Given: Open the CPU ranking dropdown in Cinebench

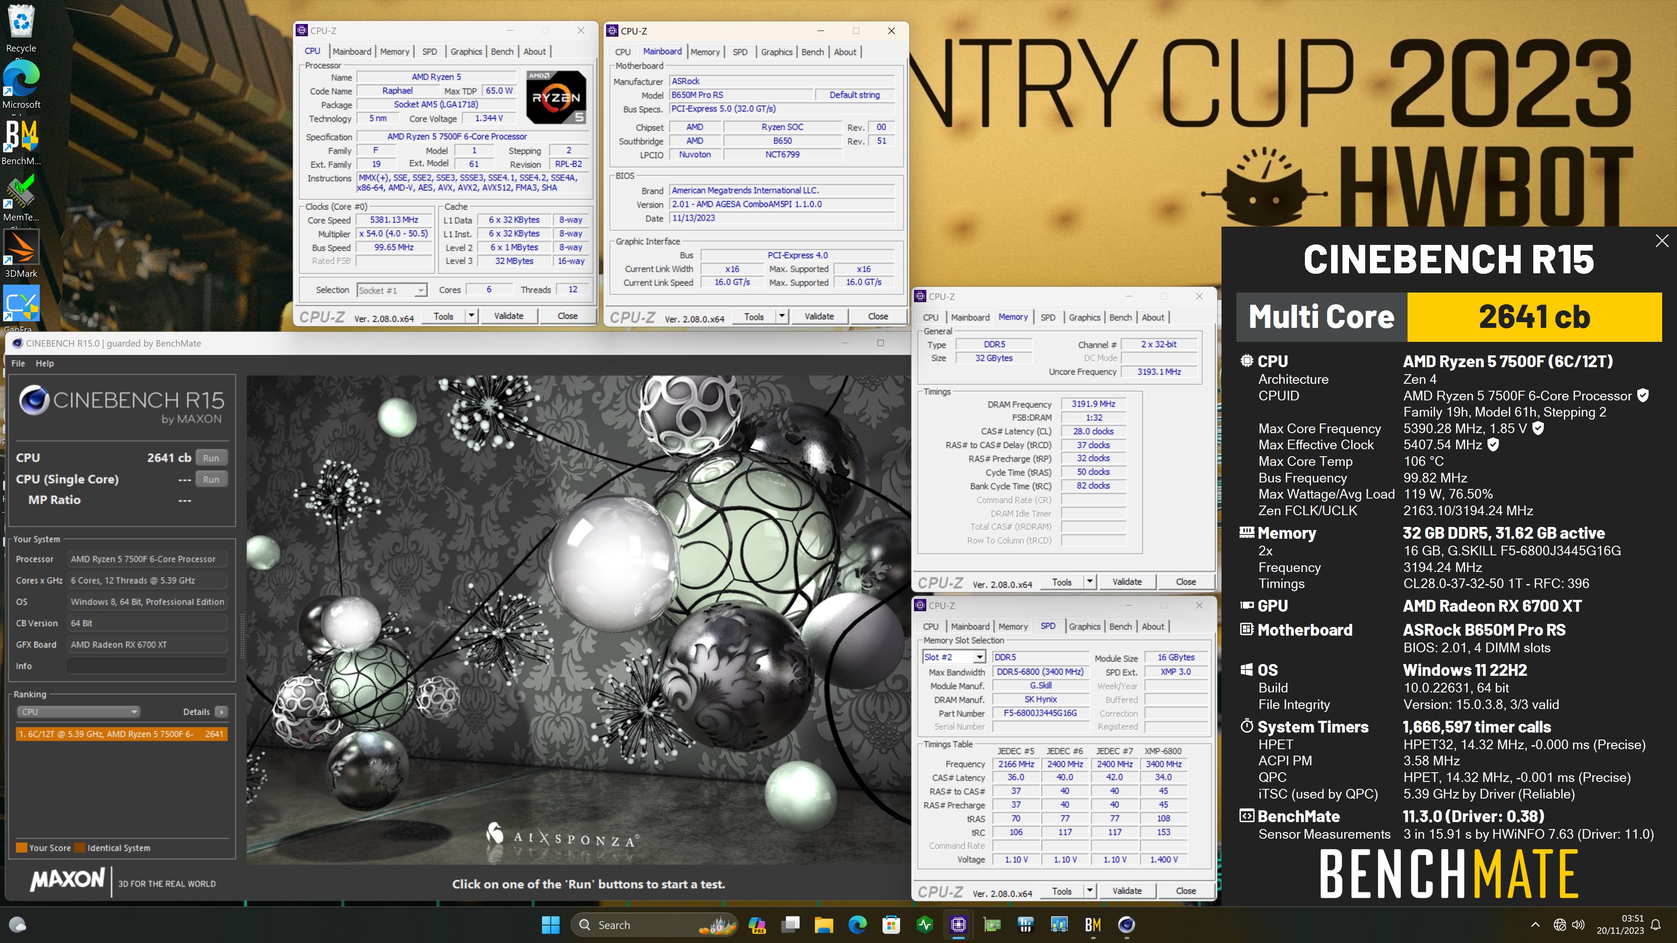Looking at the screenshot, I should 78,712.
